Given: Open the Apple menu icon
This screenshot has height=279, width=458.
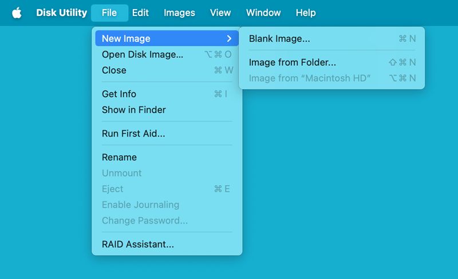Looking at the screenshot, I should (17, 13).
